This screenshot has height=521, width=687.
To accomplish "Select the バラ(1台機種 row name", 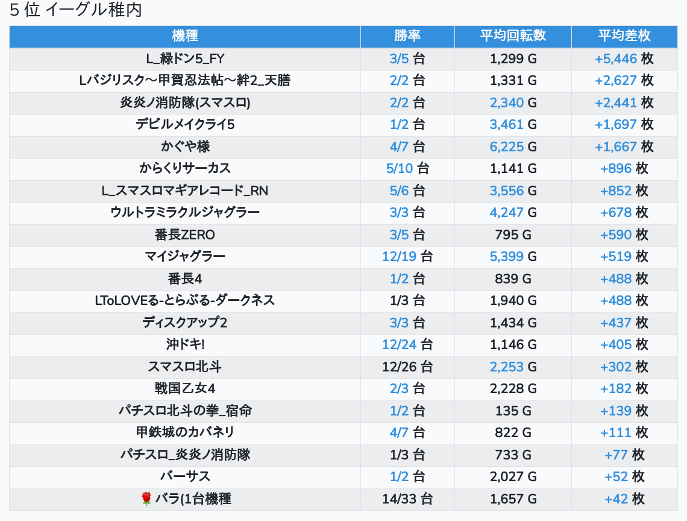I will pos(193,499).
